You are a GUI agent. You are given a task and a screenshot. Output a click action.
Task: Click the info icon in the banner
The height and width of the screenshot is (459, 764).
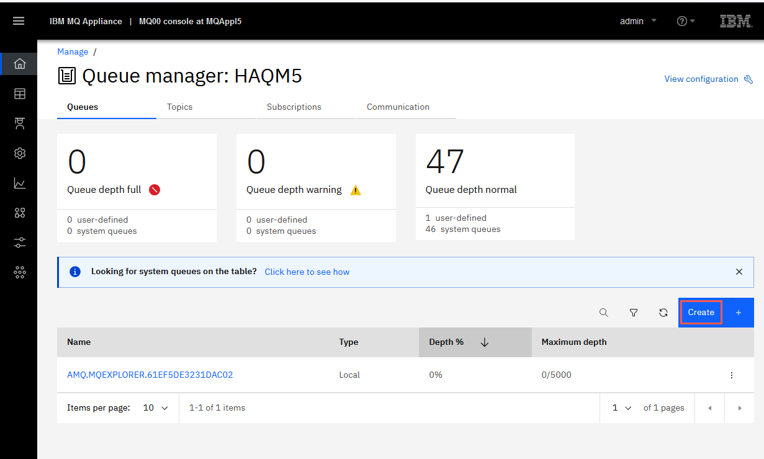click(75, 272)
